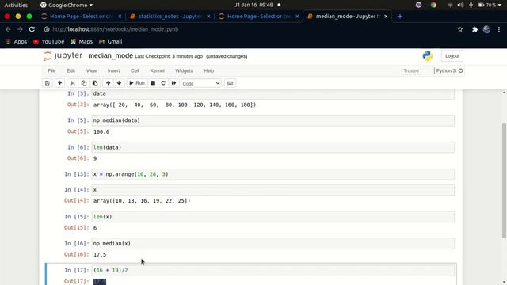Screen dimensions: 507x285
Task: Click the address bar URL
Action: (115, 29)
